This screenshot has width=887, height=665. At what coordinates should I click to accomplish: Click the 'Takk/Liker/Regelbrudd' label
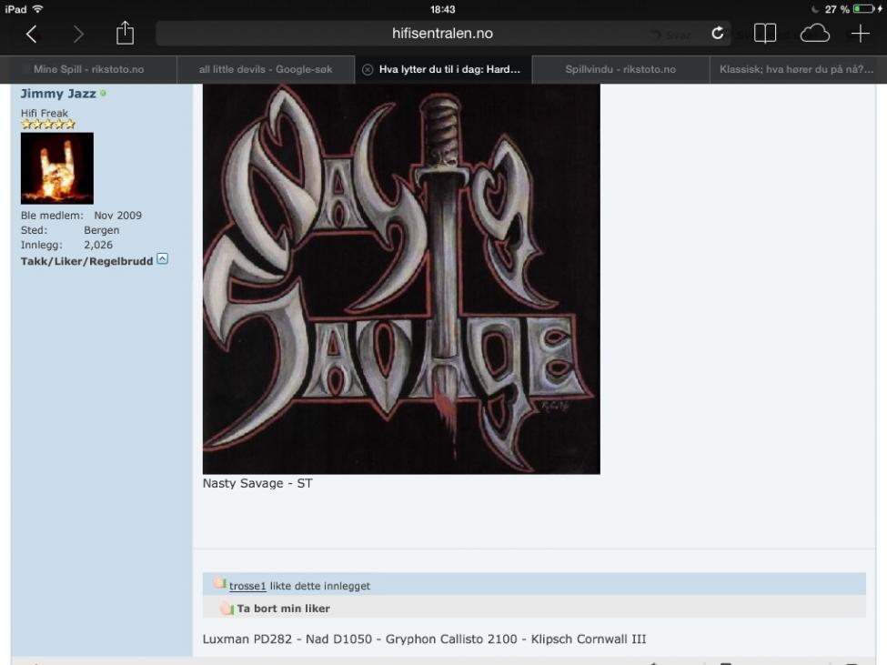tap(86, 261)
